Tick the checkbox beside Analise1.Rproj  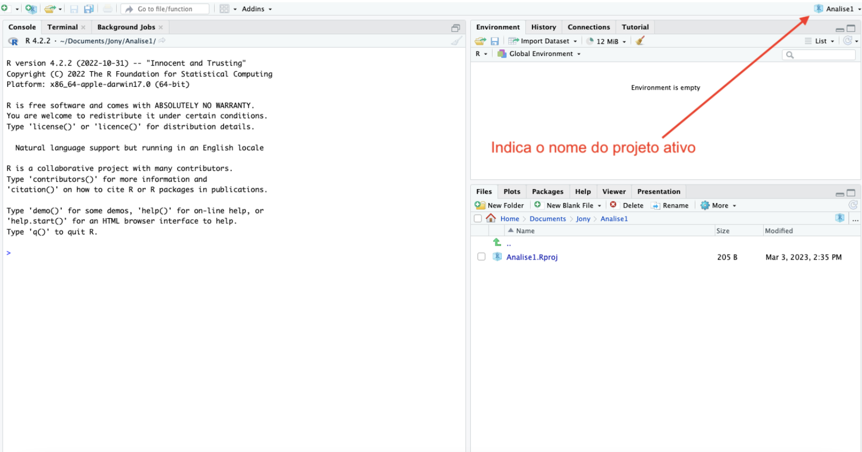481,257
